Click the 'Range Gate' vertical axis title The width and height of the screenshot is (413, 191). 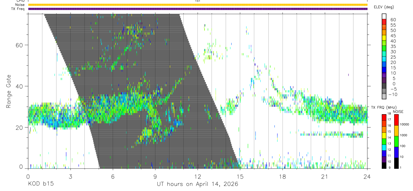pyautogui.click(x=8, y=91)
